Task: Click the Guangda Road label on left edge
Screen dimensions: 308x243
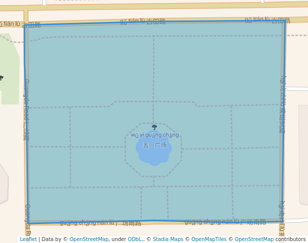Action: pos(26,109)
